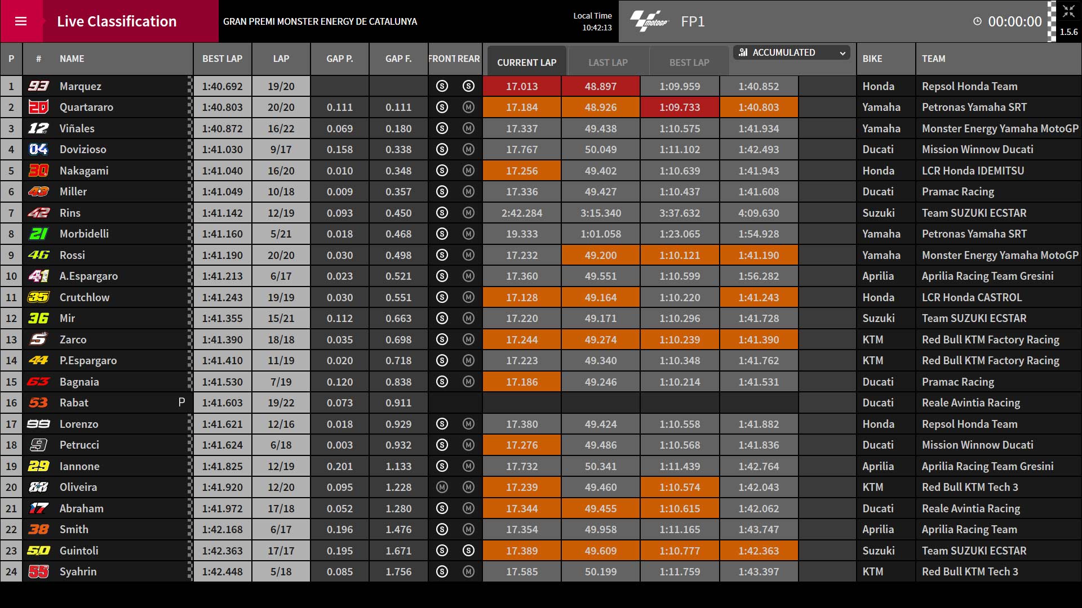Select the CURRENT LAP tab
1082x608 pixels.
526,62
